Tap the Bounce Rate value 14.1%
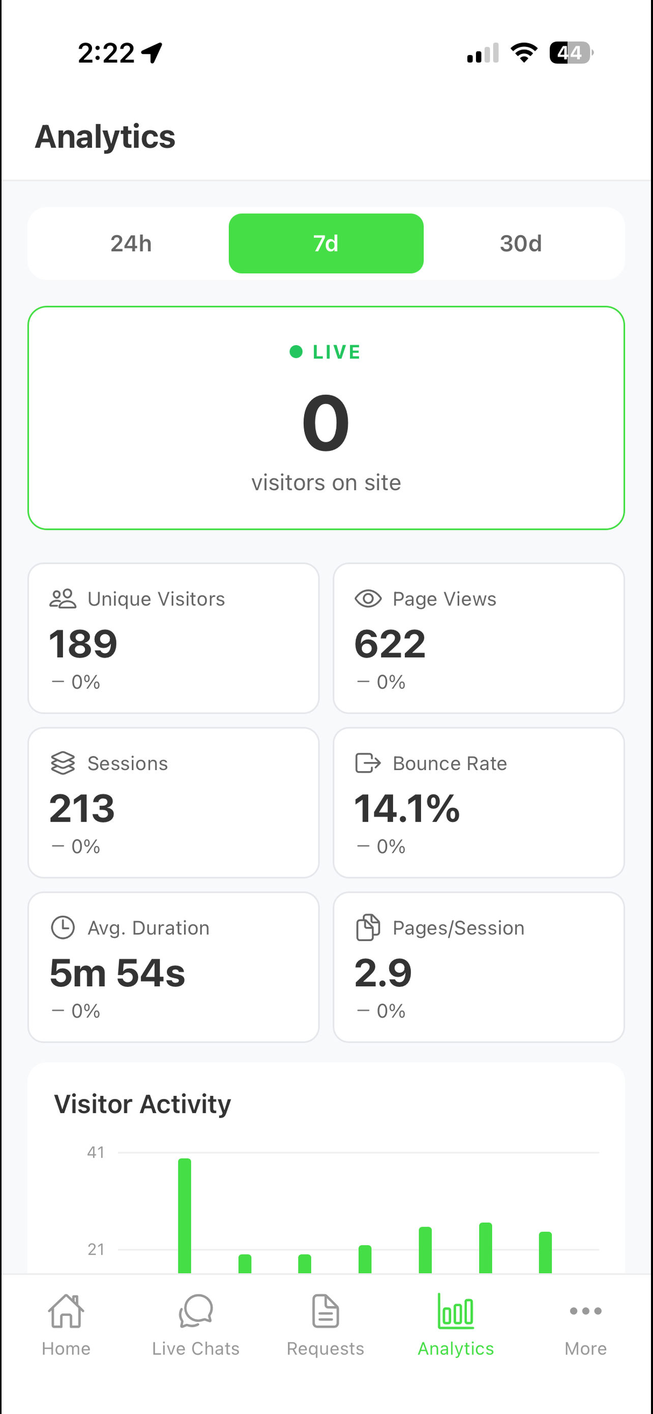The height and width of the screenshot is (1414, 653). tap(407, 808)
